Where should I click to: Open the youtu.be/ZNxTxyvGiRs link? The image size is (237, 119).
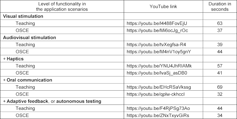pyautogui.click(x=158, y=115)
